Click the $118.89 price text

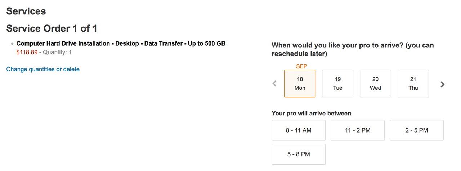click(27, 52)
